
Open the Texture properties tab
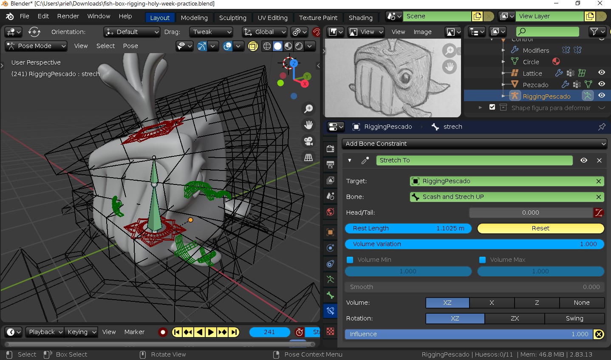click(x=330, y=332)
